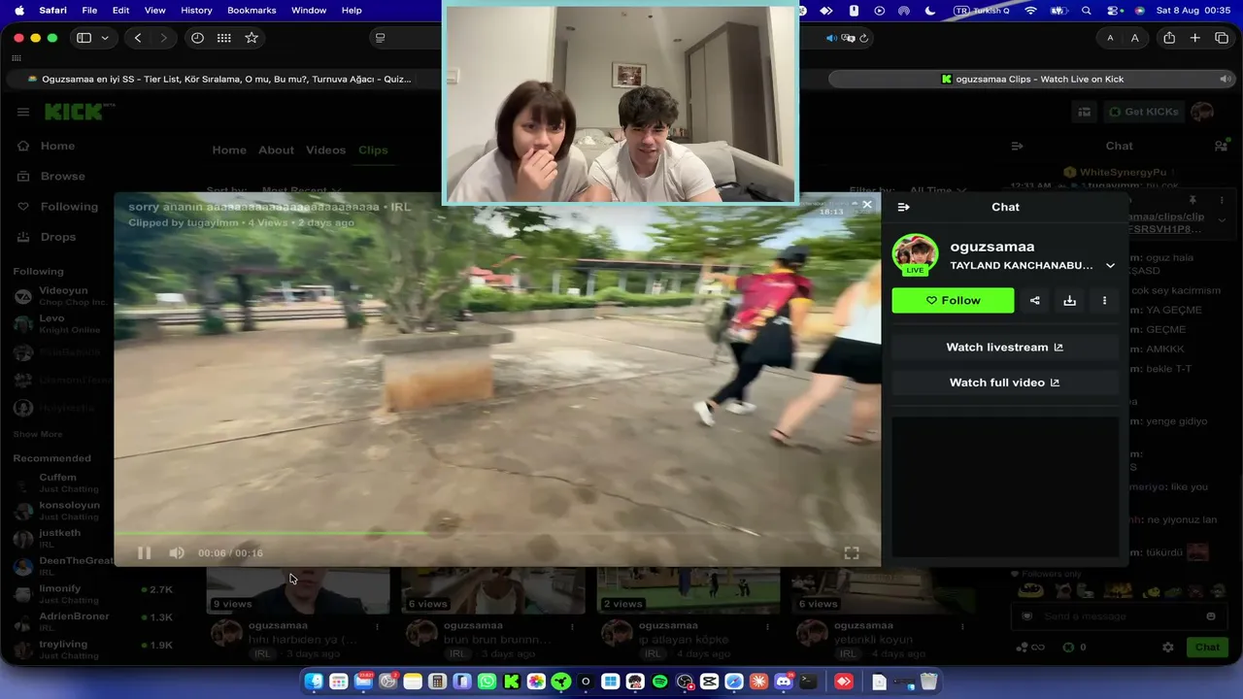Open the emoji picker in the message box
The image size is (1243, 699).
click(1210, 616)
